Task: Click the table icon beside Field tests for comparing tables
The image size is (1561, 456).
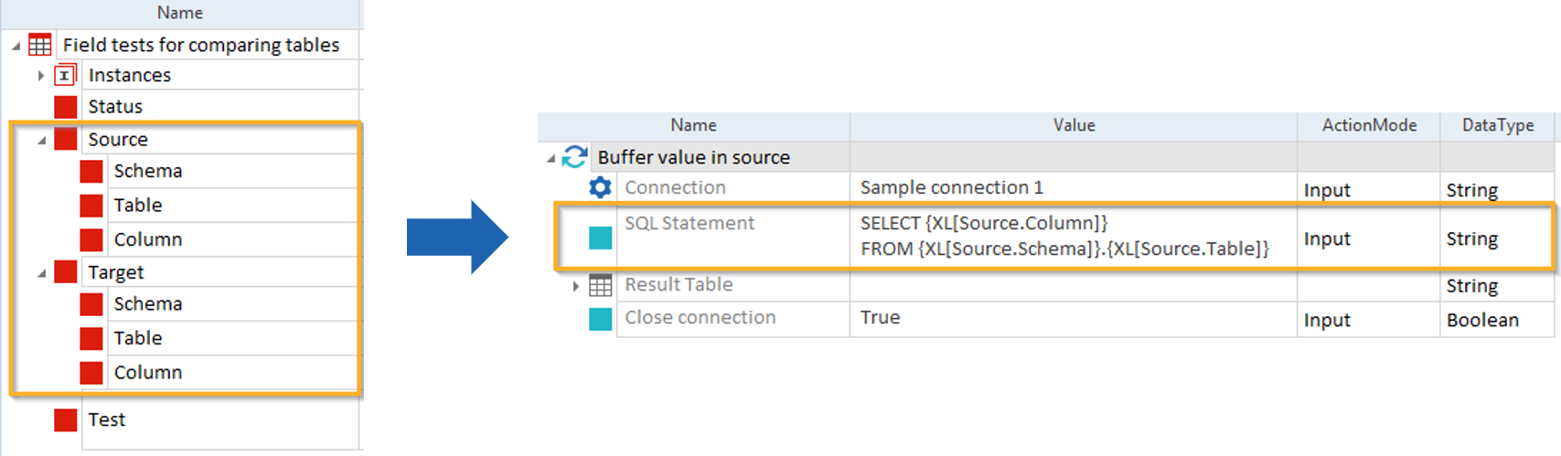Action: point(40,45)
